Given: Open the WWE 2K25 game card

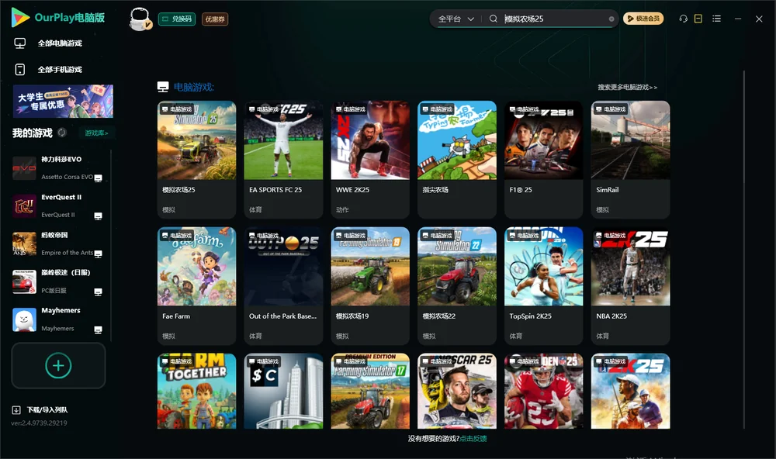Looking at the screenshot, I should coord(370,159).
